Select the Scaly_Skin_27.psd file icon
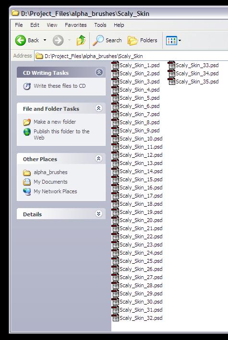This screenshot has height=340, width=228. pos(115,277)
